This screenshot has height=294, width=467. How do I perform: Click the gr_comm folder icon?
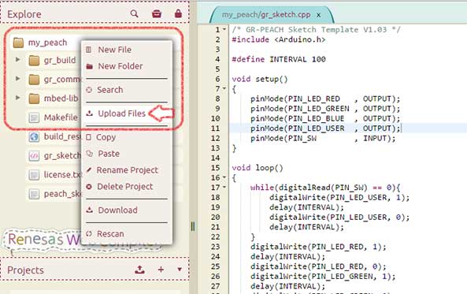pos(34,80)
